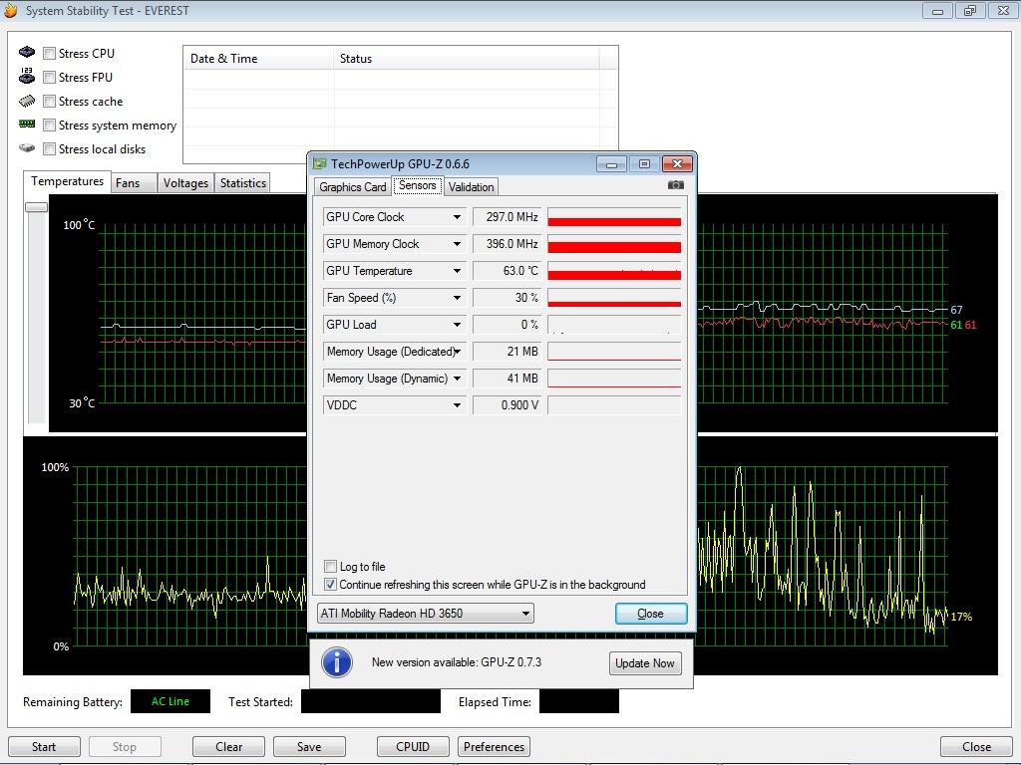Expand the VDDC sensor dropdown
The height and width of the screenshot is (765, 1021).
click(x=457, y=405)
